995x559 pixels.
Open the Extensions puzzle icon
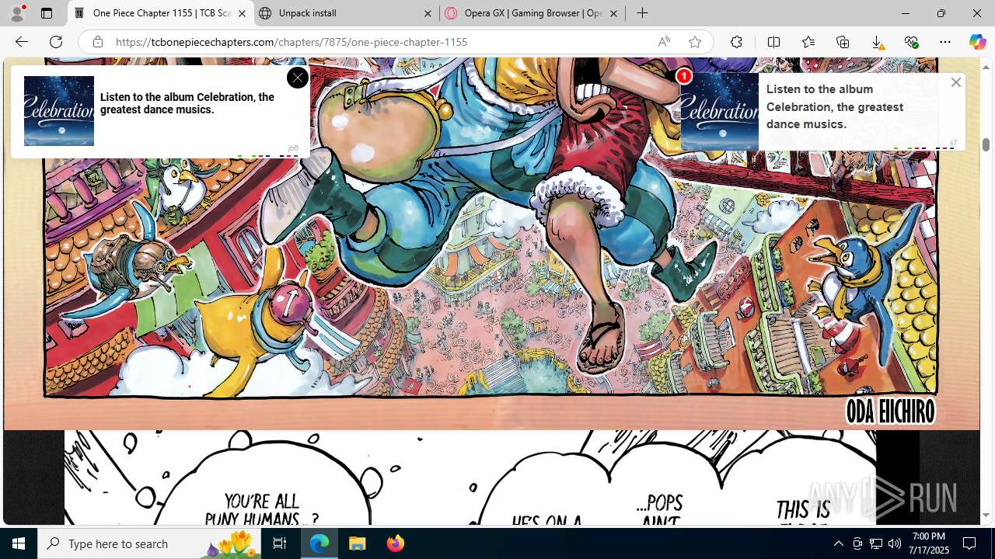point(736,42)
